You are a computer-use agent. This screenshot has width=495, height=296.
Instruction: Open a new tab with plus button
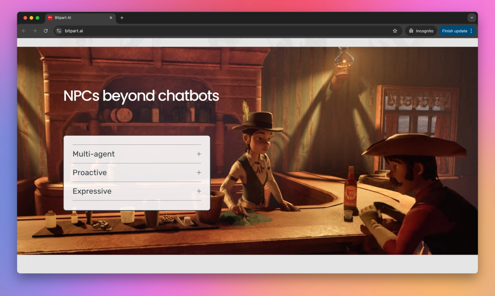pyautogui.click(x=122, y=18)
